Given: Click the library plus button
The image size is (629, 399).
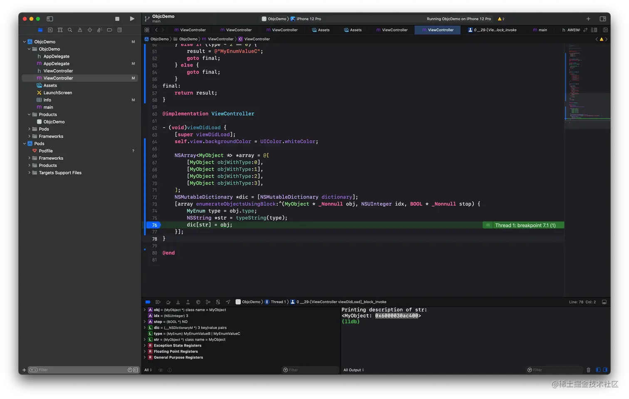Looking at the screenshot, I should [588, 19].
